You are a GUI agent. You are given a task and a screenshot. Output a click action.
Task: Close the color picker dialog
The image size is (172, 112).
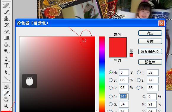[161, 23]
